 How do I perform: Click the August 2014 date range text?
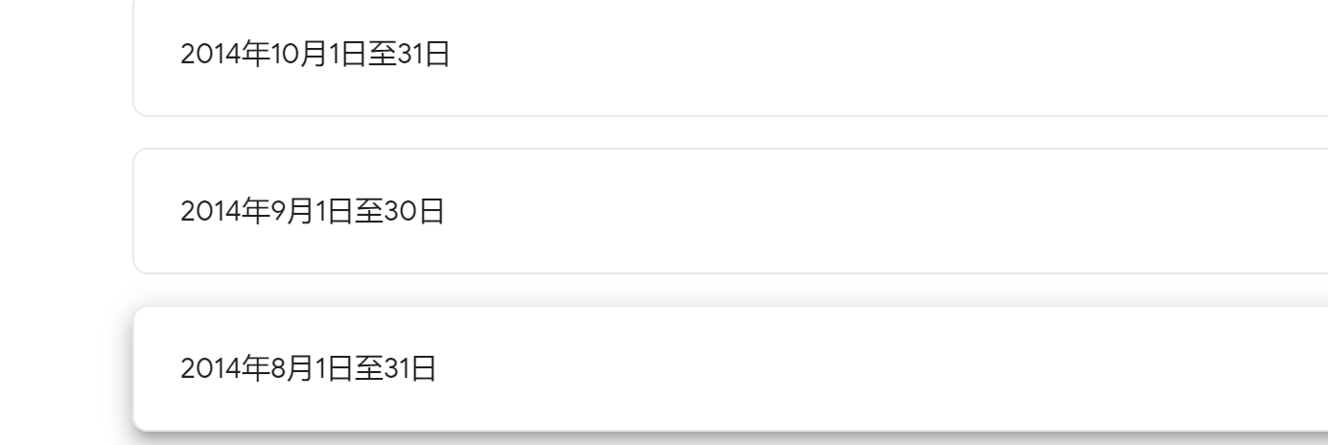pos(308,368)
